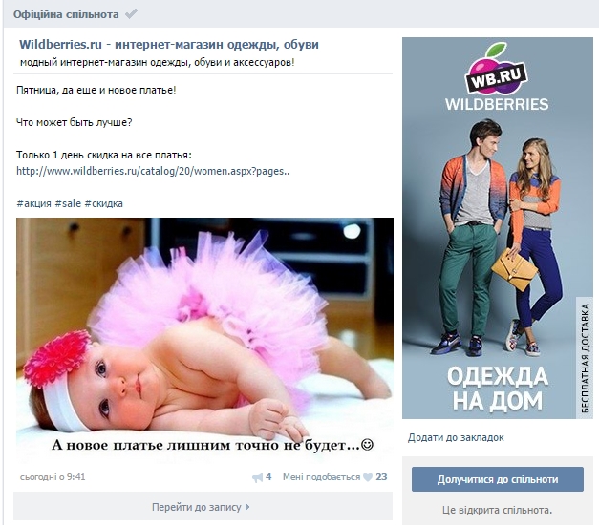This screenshot has width=599, height=525.
Task: Click the Перейти до запису button
Action: tap(203, 507)
